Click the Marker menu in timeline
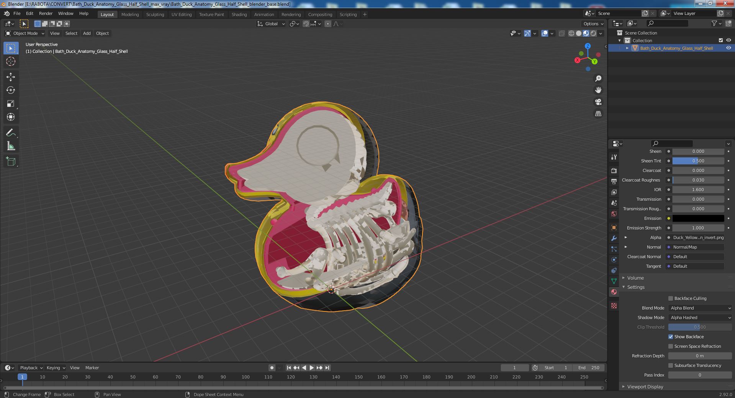Image resolution: width=735 pixels, height=398 pixels. pos(92,368)
